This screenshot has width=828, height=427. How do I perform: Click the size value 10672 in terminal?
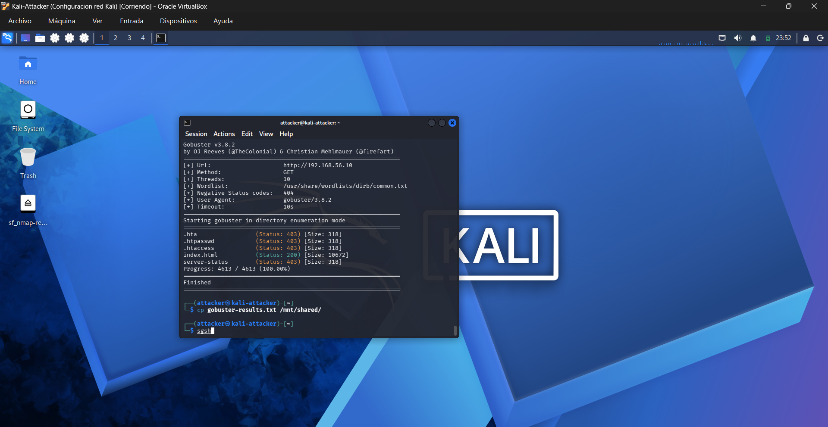tap(337, 255)
